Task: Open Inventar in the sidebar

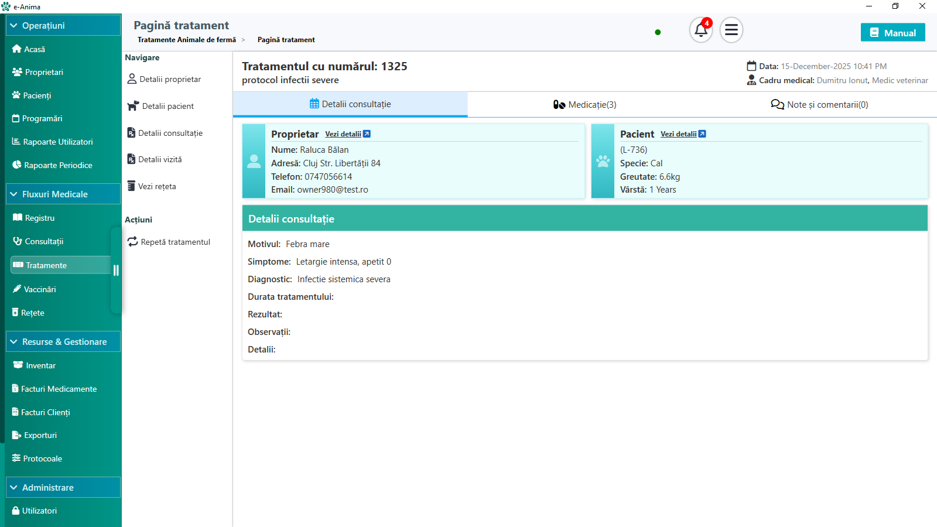Action: [40, 365]
